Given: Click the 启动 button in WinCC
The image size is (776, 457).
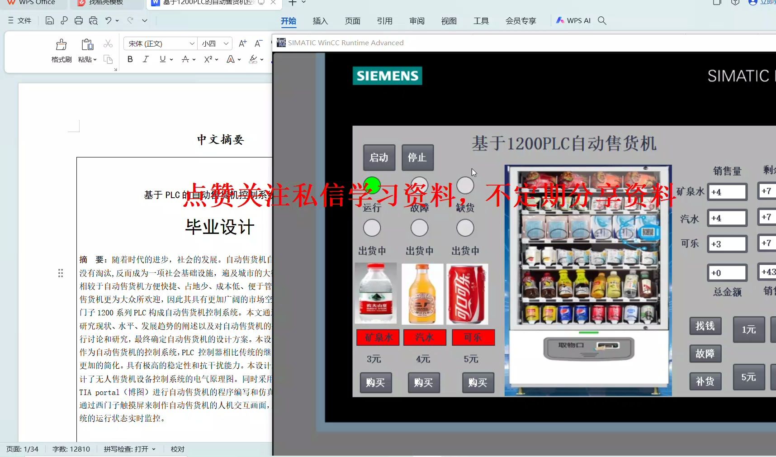Looking at the screenshot, I should [379, 157].
